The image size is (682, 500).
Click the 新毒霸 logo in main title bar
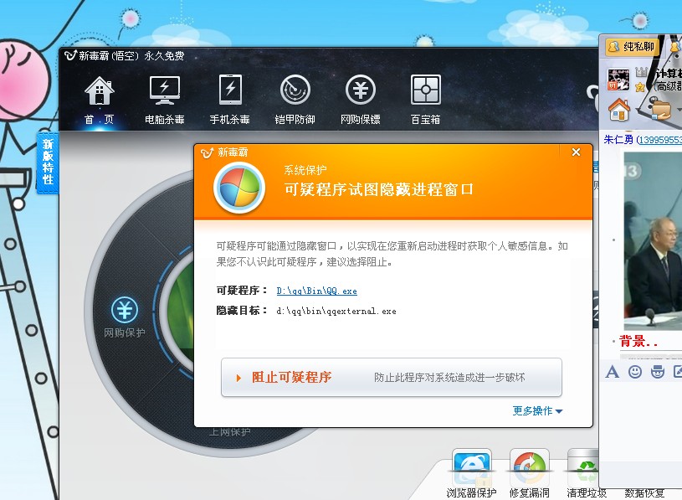tap(70, 55)
